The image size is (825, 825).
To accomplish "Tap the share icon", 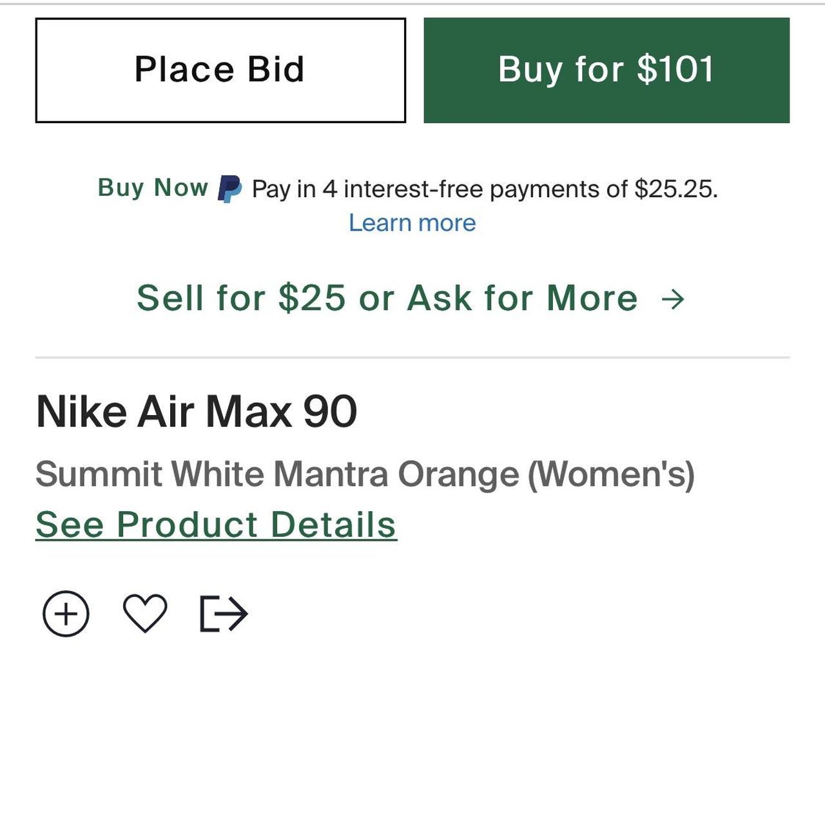I will coord(224,614).
